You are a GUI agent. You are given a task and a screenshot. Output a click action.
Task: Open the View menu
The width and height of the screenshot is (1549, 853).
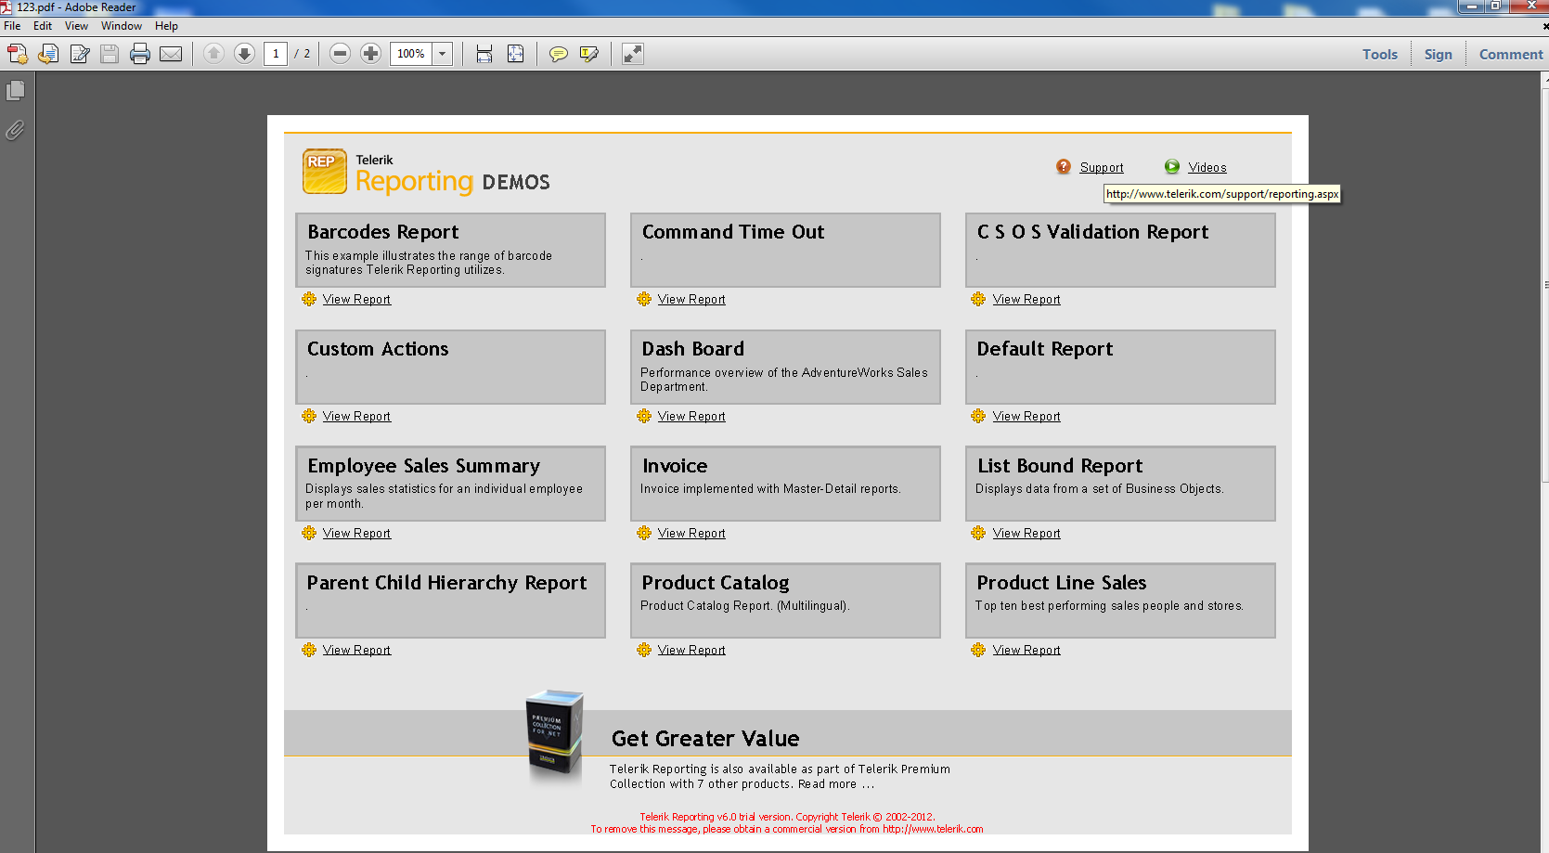tap(76, 26)
